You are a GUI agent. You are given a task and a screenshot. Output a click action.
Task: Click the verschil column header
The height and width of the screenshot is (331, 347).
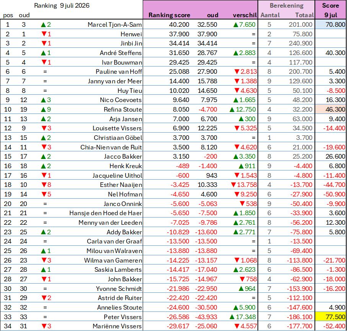click(244, 15)
